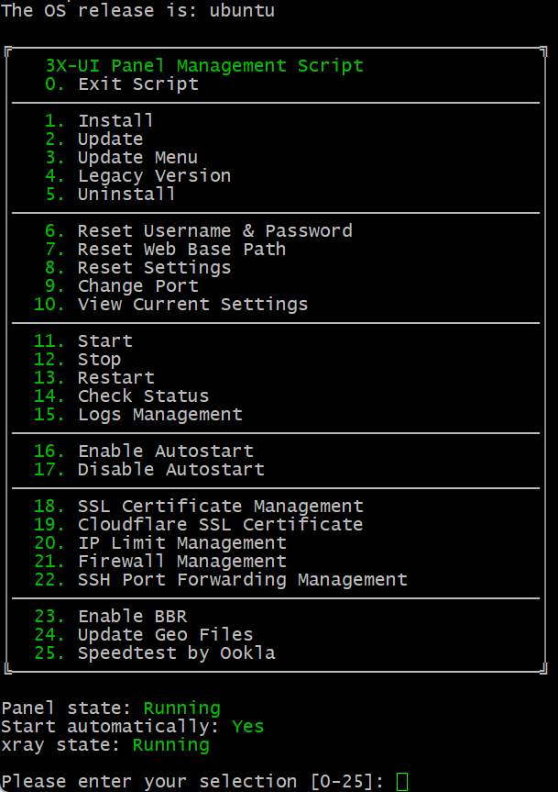Select the "Restart" option
558x792 pixels.
(x=115, y=378)
